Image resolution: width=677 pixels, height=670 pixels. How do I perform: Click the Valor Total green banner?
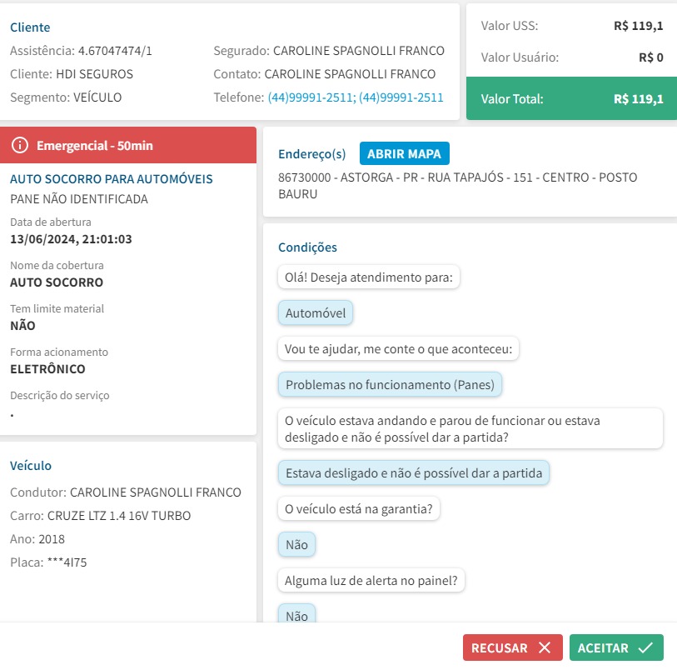(570, 99)
